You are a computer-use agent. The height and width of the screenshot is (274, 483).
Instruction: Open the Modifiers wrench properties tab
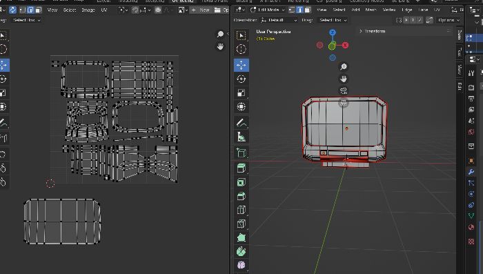[471, 172]
